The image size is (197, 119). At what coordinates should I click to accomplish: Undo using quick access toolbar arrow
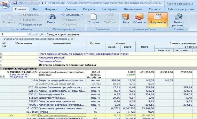point(21,3)
